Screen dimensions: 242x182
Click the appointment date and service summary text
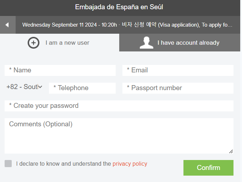pyautogui.click(x=127, y=25)
